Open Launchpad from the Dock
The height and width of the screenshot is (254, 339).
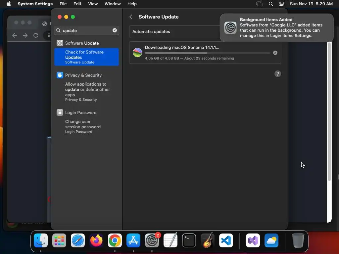59,240
